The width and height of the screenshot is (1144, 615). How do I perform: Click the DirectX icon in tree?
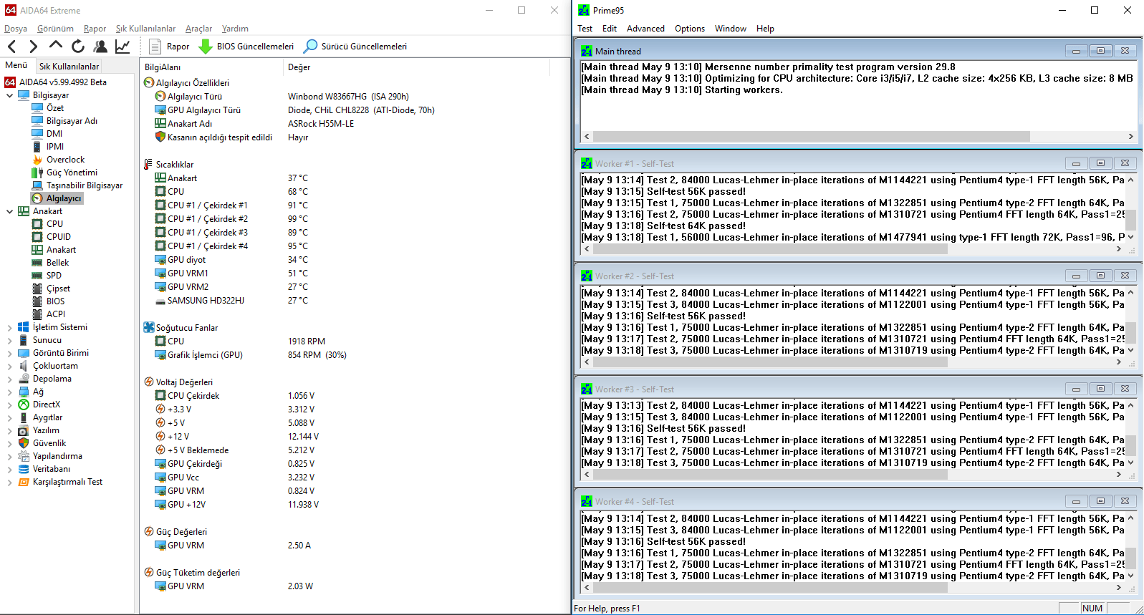(x=24, y=405)
